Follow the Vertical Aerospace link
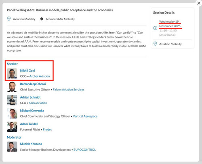 (85, 116)
